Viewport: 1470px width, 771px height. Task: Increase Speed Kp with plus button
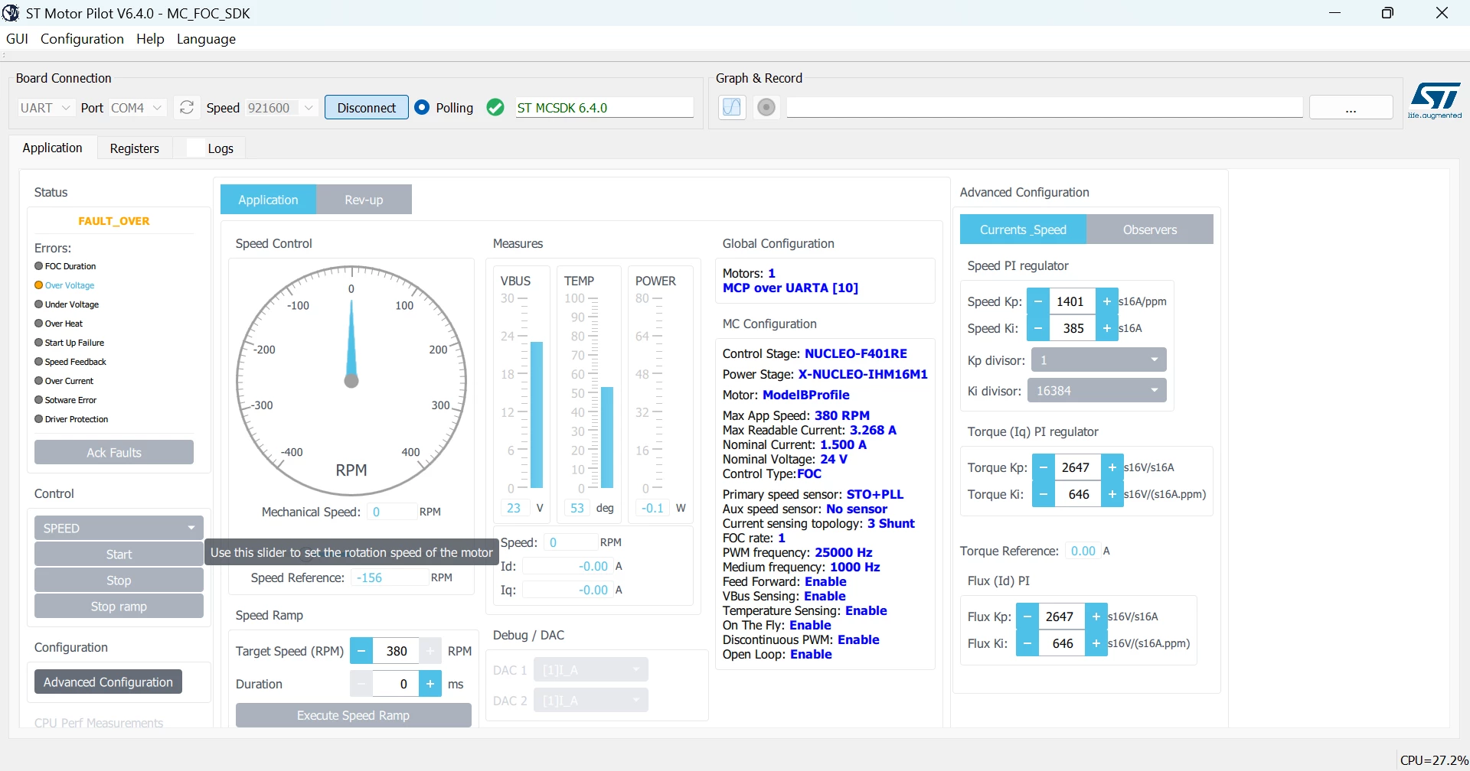1107,301
